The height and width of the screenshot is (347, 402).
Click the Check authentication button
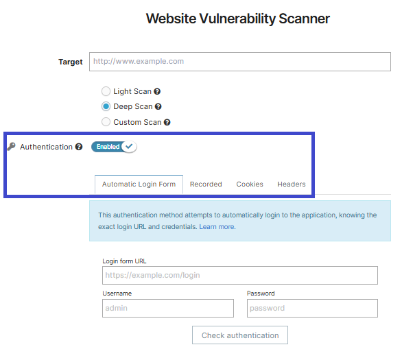[x=240, y=335]
